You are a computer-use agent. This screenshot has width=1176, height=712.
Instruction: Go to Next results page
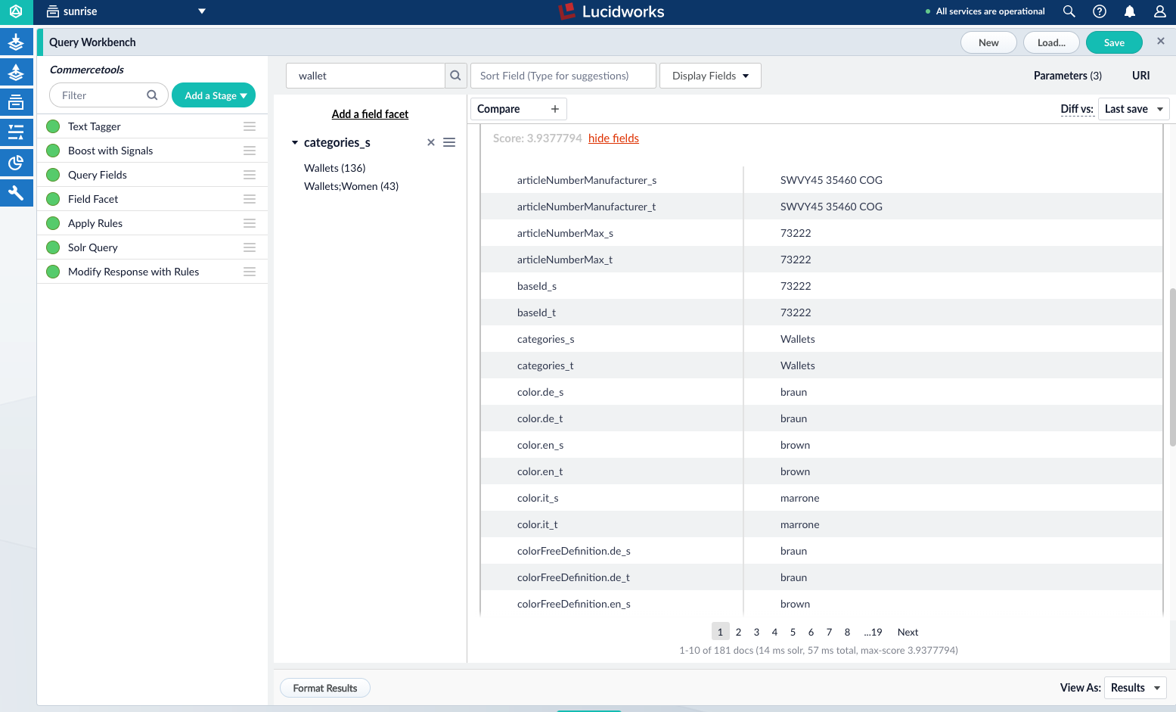click(908, 632)
